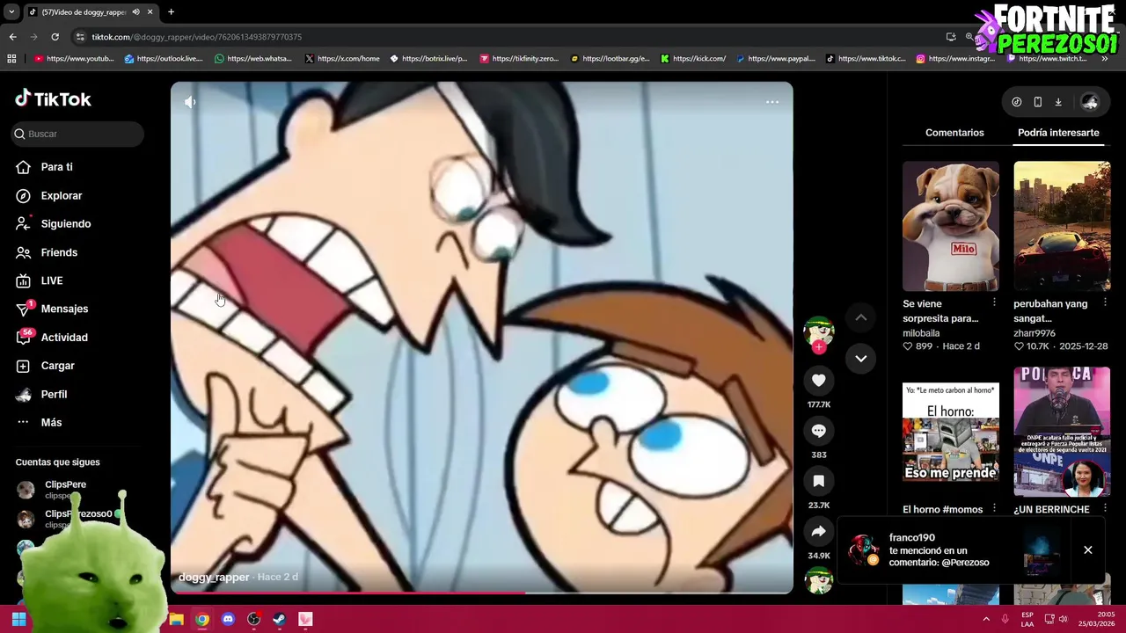Open the ClipsPere followed account
This screenshot has width=1126, height=633.
click(66, 489)
